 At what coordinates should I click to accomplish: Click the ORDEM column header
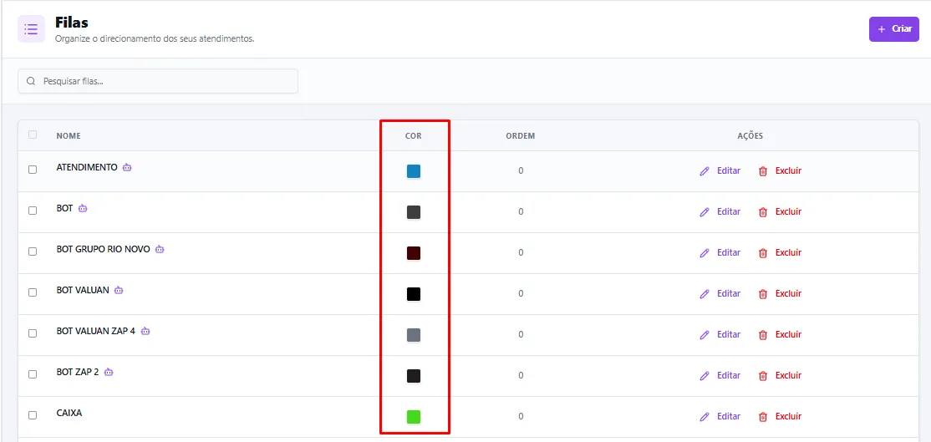[521, 136]
